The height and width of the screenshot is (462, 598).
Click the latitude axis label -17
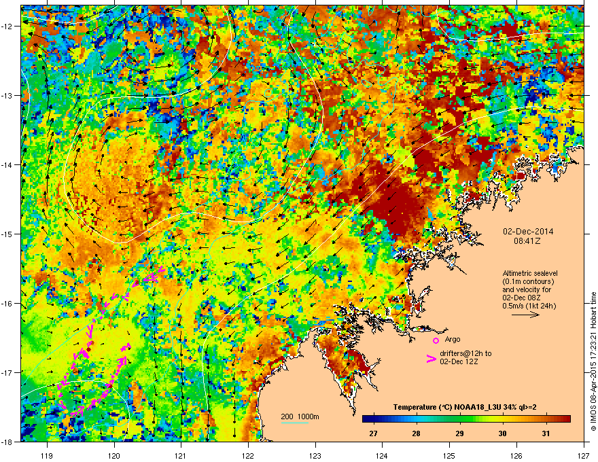[7, 373]
